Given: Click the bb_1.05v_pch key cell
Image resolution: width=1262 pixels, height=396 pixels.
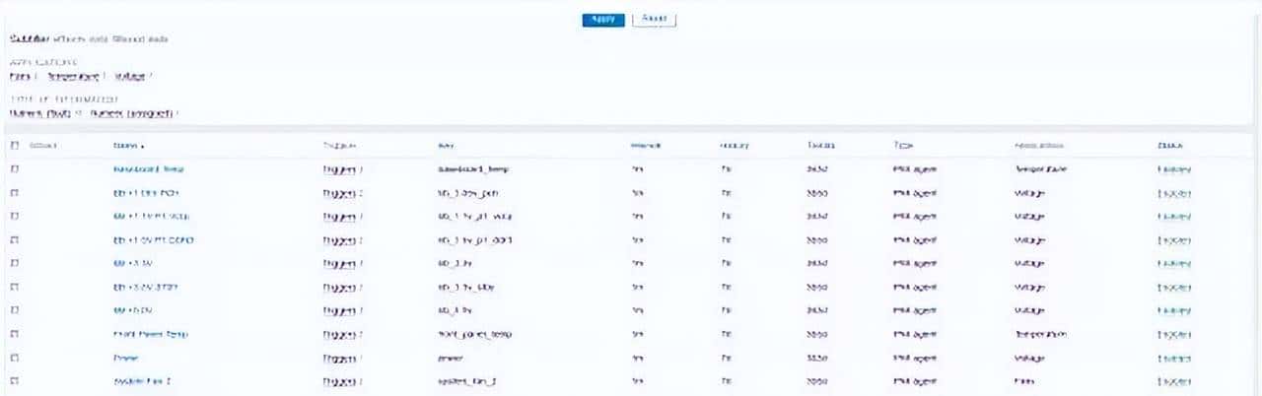Looking at the screenshot, I should tap(469, 192).
